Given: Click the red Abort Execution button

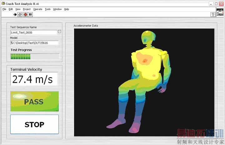Looking at the screenshot, I should point(26,14).
